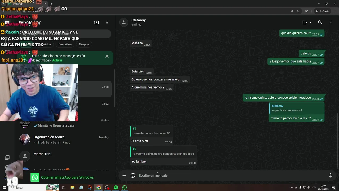Switch to Chrome in the taskbar

coord(99,188)
